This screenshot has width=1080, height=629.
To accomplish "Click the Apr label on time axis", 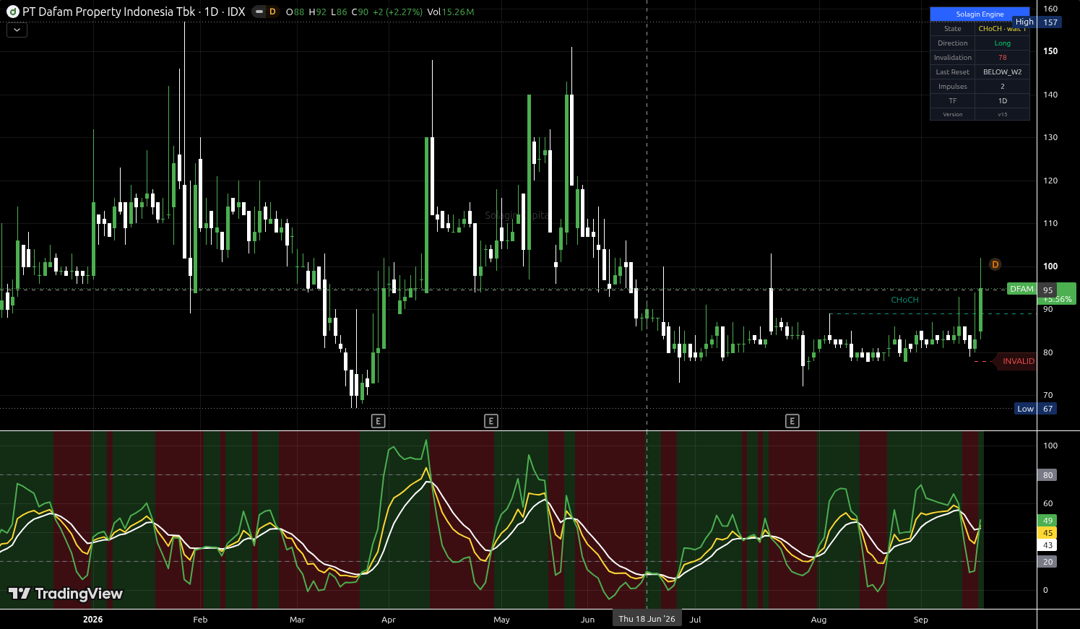I will click(x=389, y=620).
